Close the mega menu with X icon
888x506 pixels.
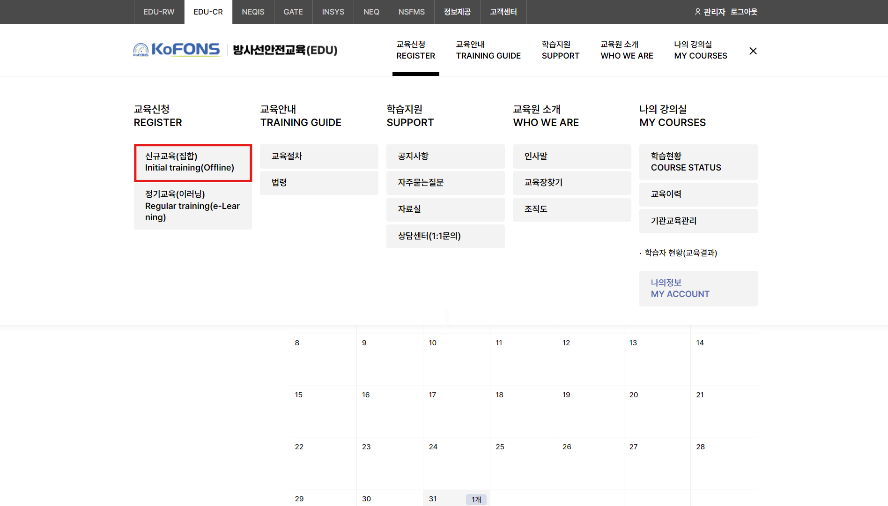(x=753, y=51)
